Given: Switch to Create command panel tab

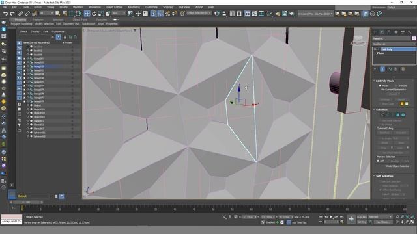Looking at the screenshot, I should point(375,32).
